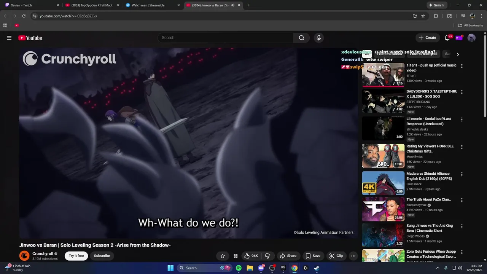Image resolution: width=487 pixels, height=274 pixels.
Task: Open File Explorer from the taskbar
Action: pyautogui.click(x=250, y=268)
